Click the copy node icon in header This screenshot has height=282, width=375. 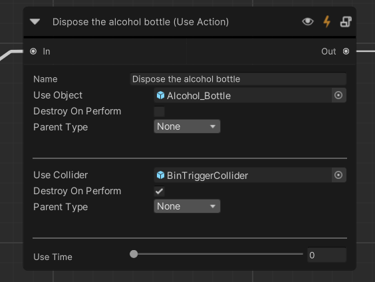346,22
